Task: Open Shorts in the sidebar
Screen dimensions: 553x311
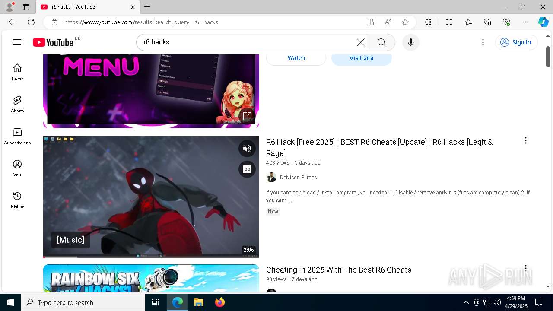Action: [17, 104]
